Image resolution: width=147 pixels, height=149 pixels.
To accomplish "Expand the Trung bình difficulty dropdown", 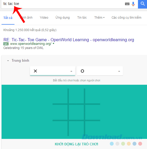I will pos(18,61).
